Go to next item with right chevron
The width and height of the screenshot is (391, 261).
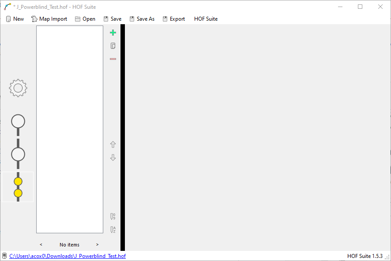[x=98, y=245]
